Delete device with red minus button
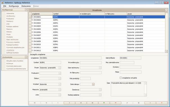Image resolution: width=170 pixels, height=107 pixels. (115, 103)
